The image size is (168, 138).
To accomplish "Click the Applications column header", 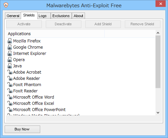I will 55,34.
